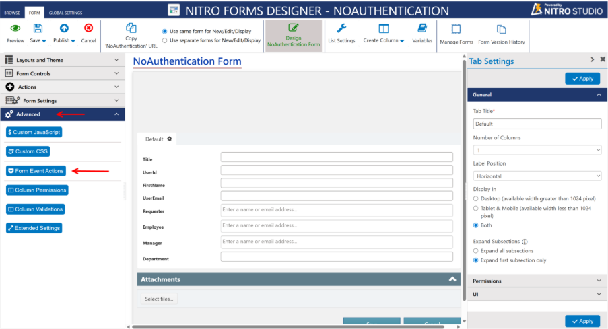Open the Label Position dropdown
Image resolution: width=608 pixels, height=329 pixels.
coord(537,176)
